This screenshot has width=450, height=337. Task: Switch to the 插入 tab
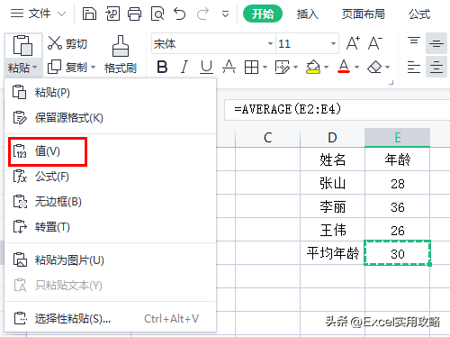[x=307, y=14]
